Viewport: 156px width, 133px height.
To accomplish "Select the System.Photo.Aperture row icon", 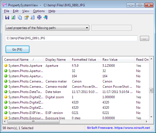I will coord(6,65).
